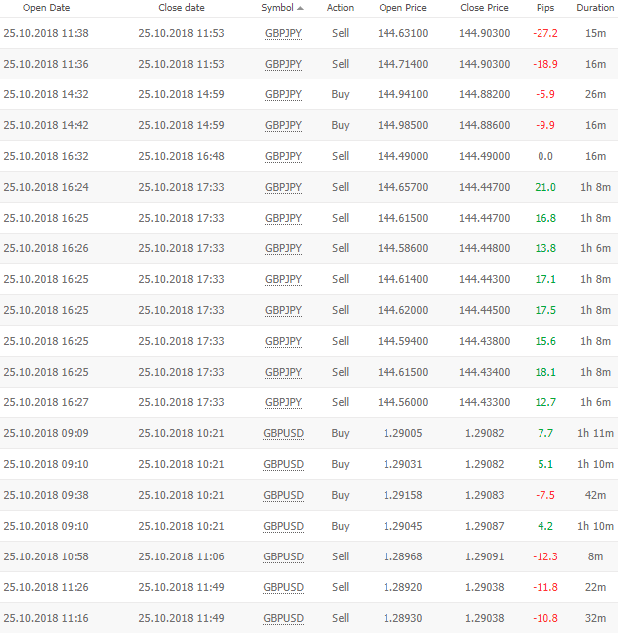Open GBPUSD link in the 7.7 pips row
The width and height of the screenshot is (618, 633).
point(283,433)
